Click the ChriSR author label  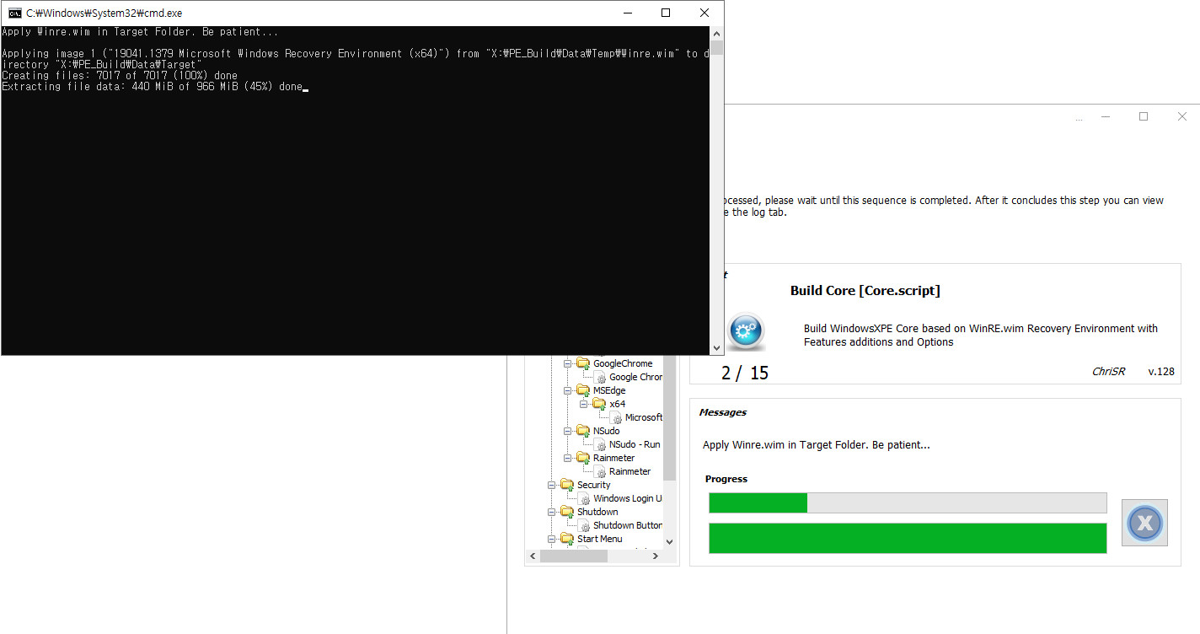click(x=1108, y=372)
